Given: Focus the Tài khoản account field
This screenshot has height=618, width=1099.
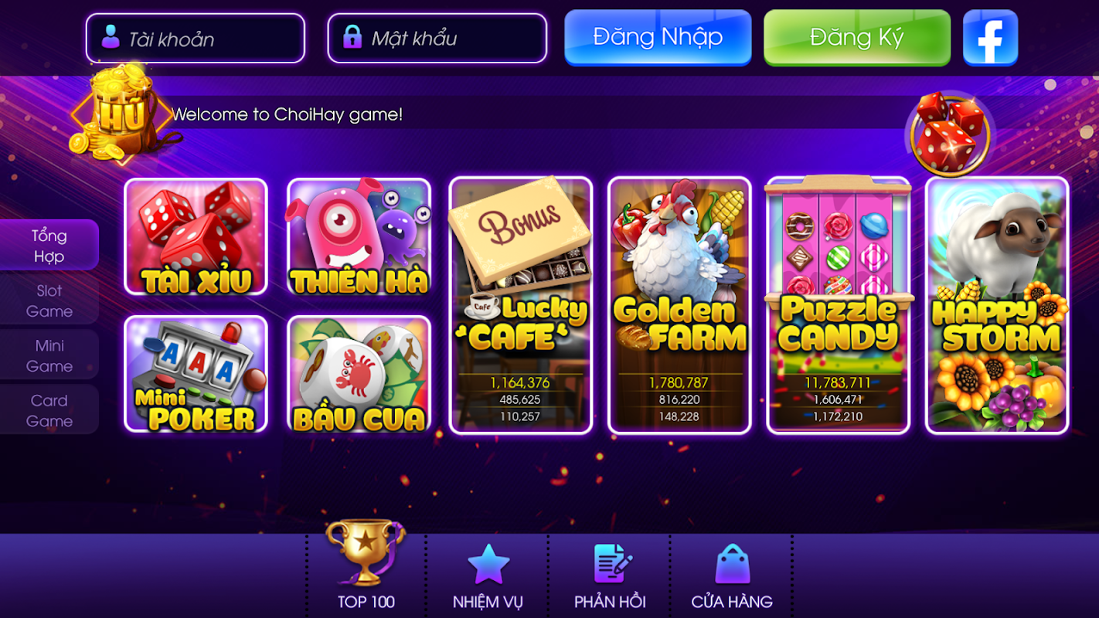Looking at the screenshot, I should click(196, 38).
